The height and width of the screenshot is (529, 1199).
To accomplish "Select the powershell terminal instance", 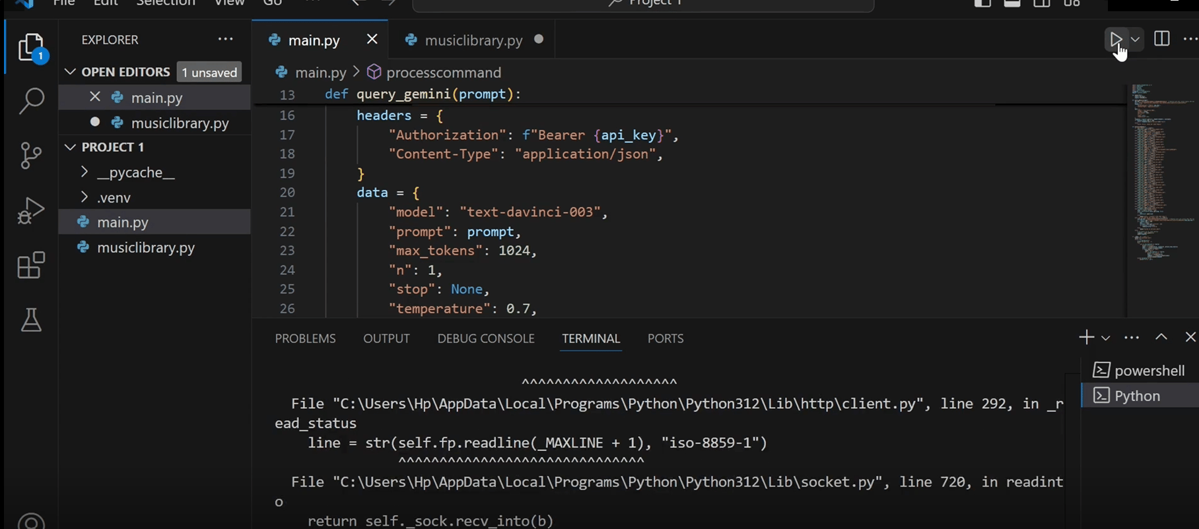I will pos(1140,371).
